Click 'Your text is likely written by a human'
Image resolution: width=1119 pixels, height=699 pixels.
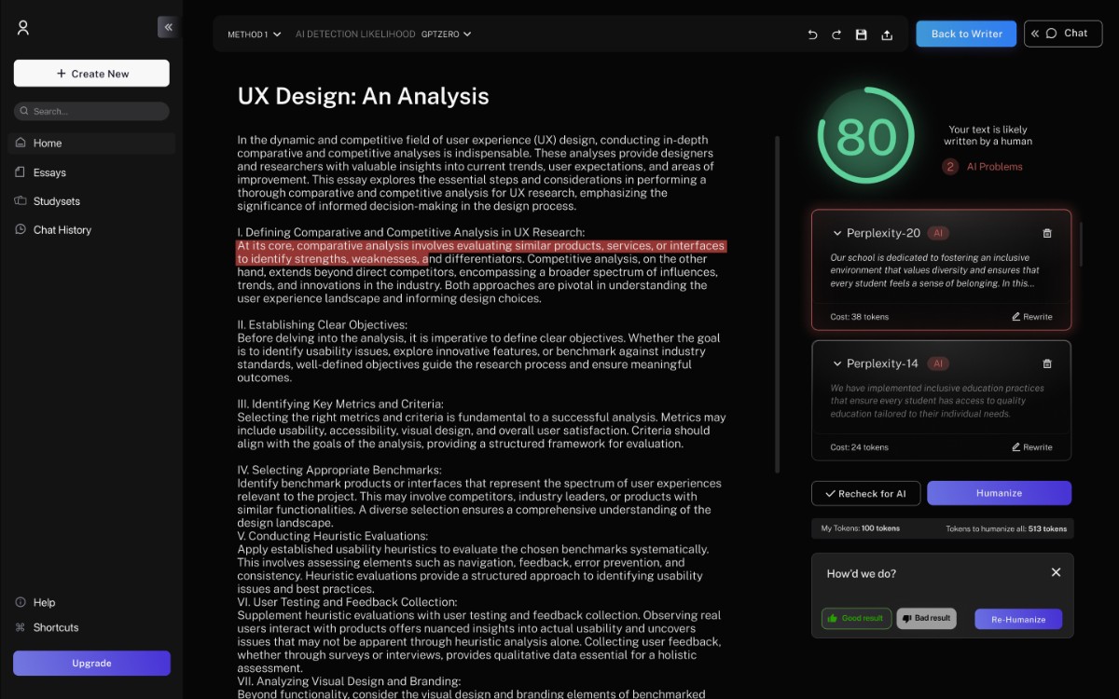[988, 136]
